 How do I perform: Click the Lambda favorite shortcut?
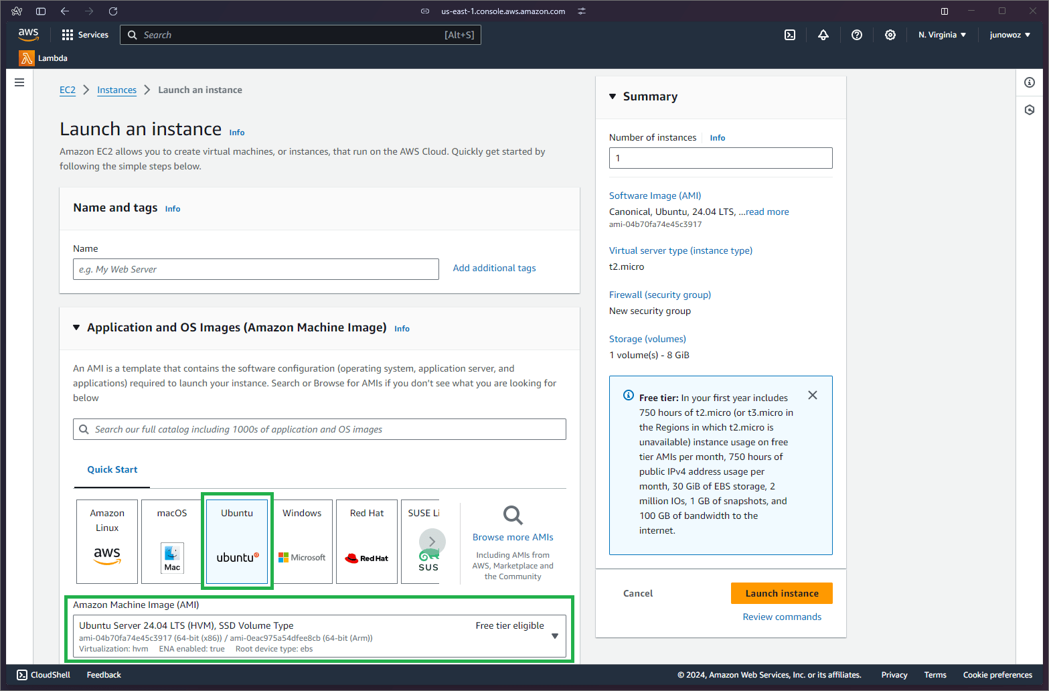tap(43, 58)
